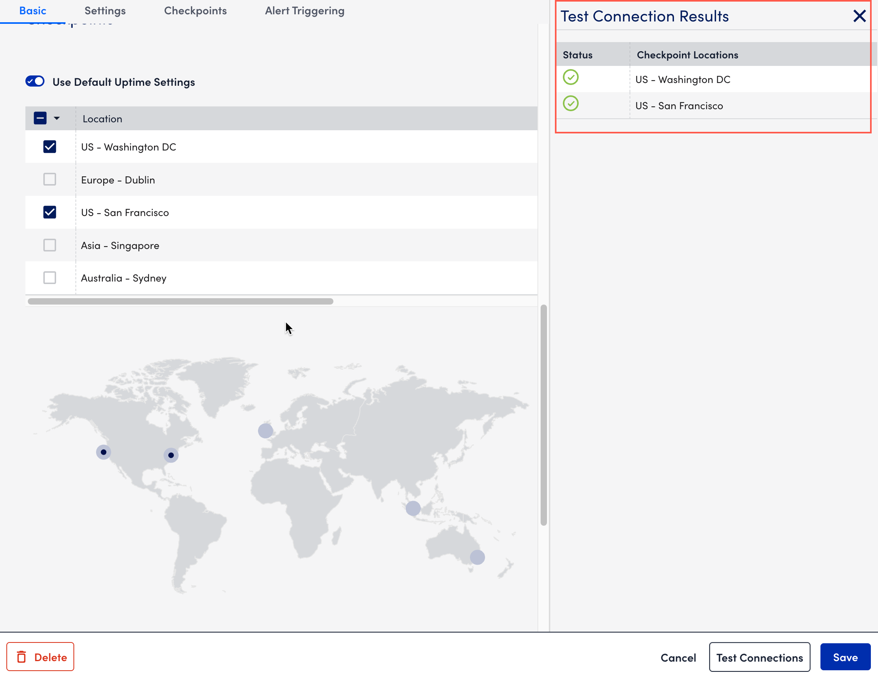Open the selection dropdown arrow beside header checkbox
The image size is (878, 679).
coord(57,118)
